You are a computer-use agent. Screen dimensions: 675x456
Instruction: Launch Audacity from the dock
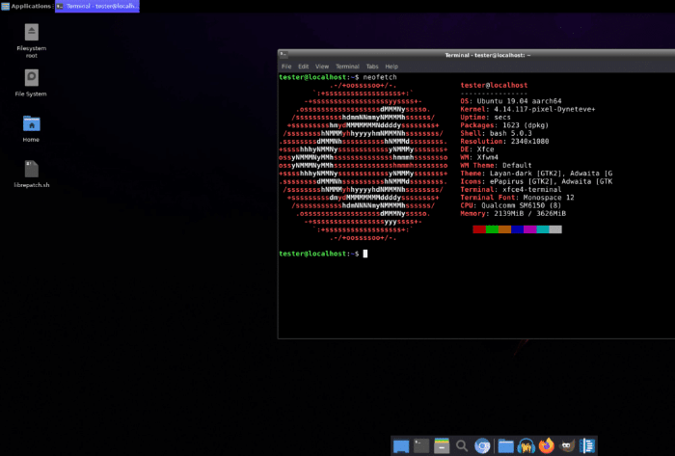(x=526, y=446)
